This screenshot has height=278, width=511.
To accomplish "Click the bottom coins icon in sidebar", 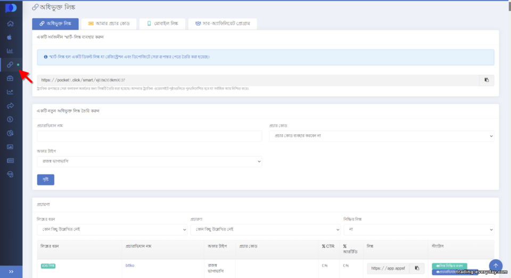I will (x=10, y=174).
